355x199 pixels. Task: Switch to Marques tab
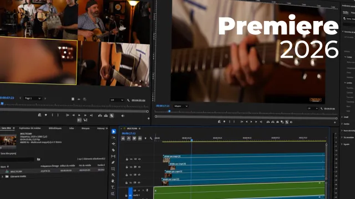point(85,128)
